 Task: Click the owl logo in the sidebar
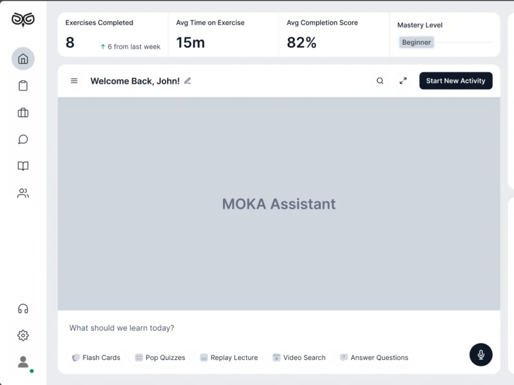pos(23,19)
